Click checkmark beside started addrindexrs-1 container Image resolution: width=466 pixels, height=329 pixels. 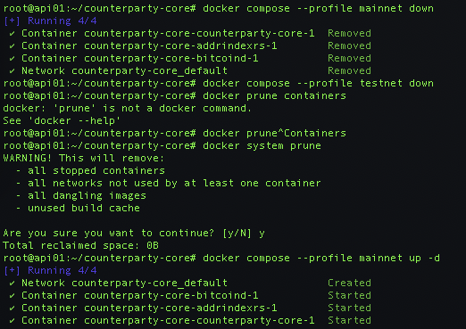(x=12, y=308)
